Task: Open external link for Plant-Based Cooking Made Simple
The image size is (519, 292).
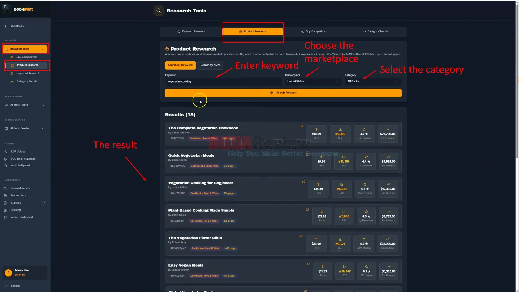Action: [x=307, y=209]
